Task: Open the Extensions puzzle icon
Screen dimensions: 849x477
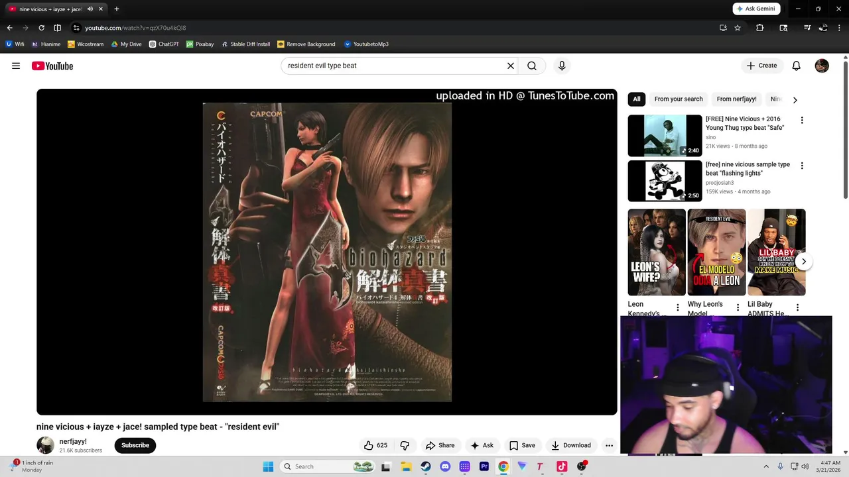Action: click(760, 28)
